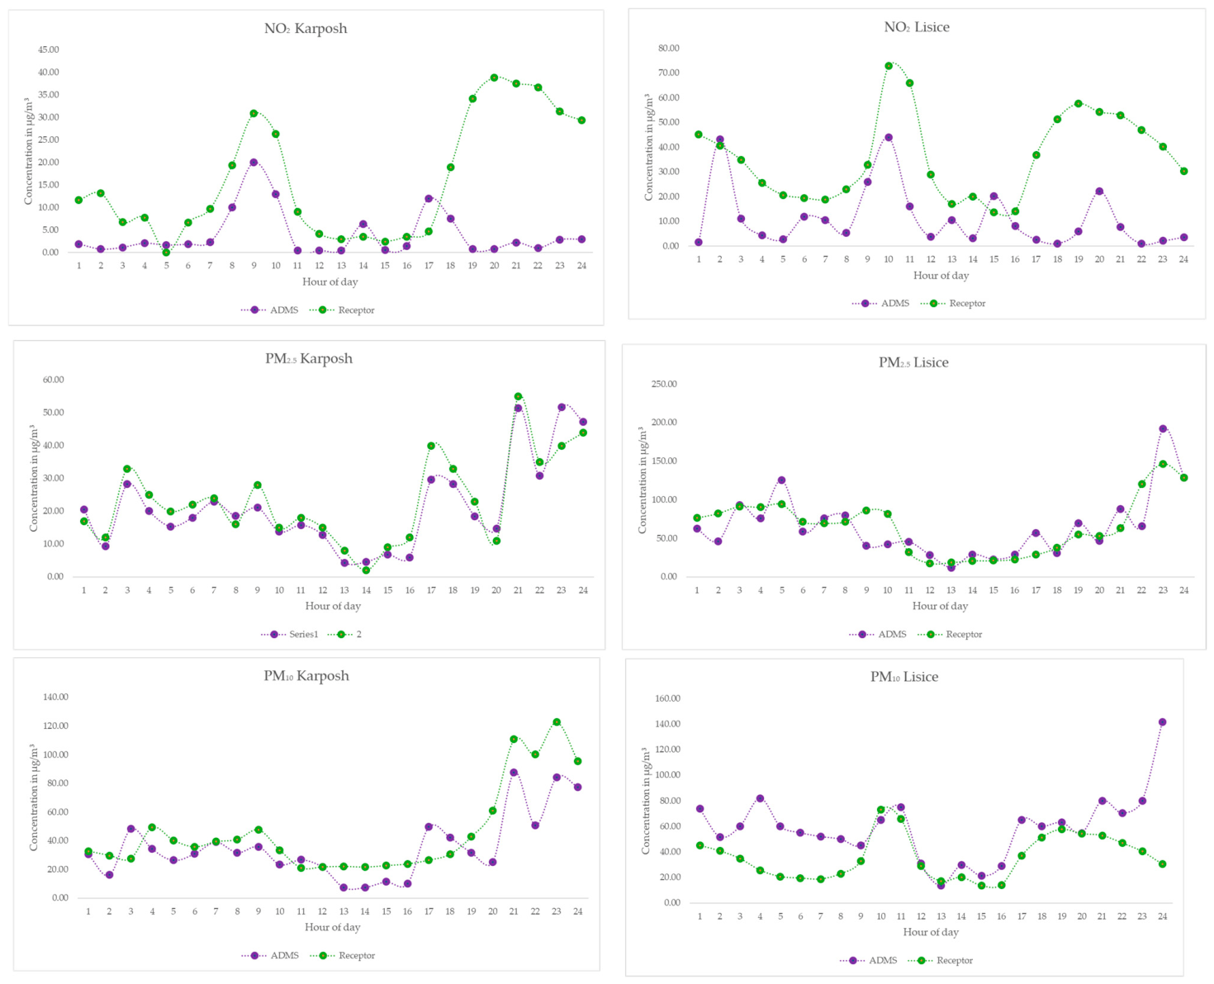
Task: Click the Receptor peak at hour 23 in PM10 Karposh
Action: coord(557,722)
